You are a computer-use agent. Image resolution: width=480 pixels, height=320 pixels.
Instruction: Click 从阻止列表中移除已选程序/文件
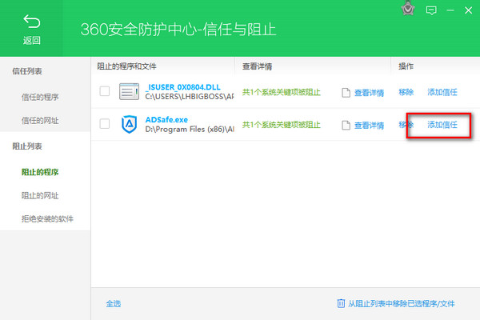(x=402, y=303)
